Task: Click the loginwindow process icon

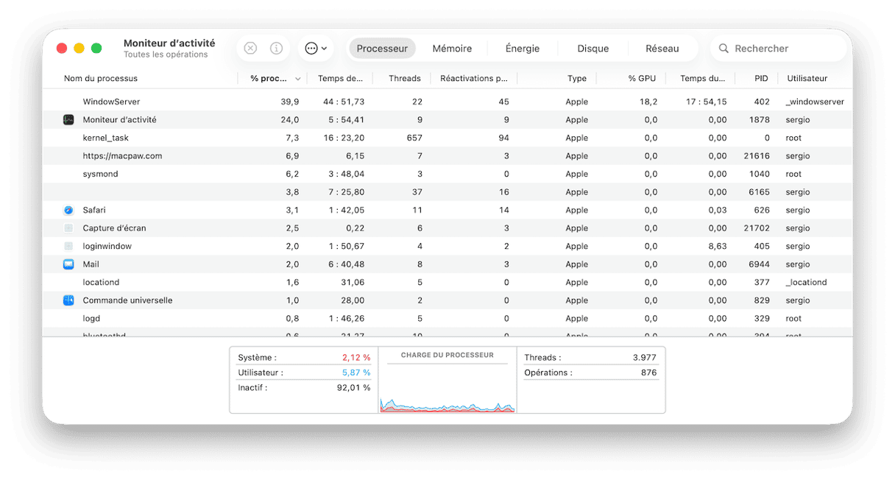Action: coord(68,246)
